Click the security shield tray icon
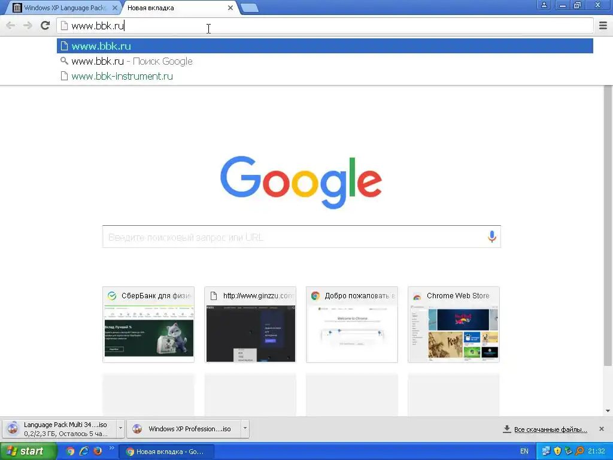This screenshot has height=460, width=613. (557, 452)
